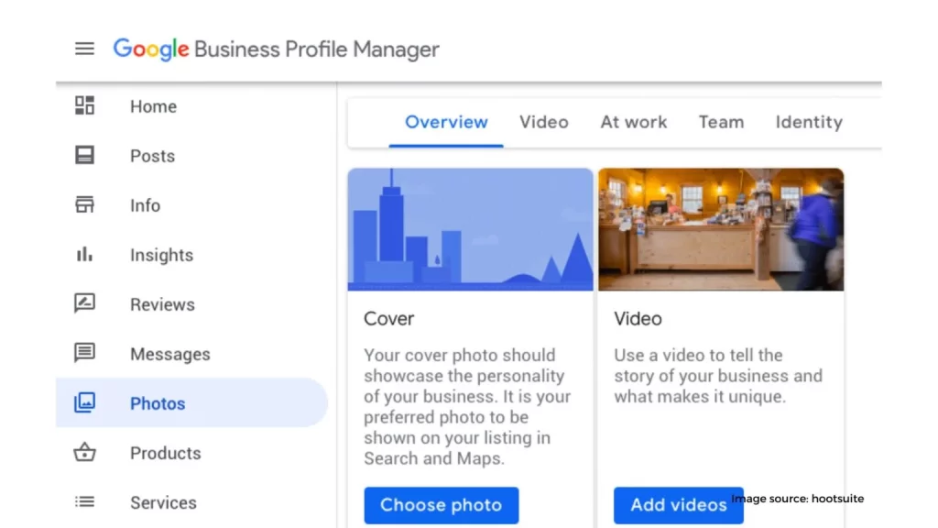Image resolution: width=938 pixels, height=528 pixels.
Task: Switch to the At work tab
Action: [634, 122]
